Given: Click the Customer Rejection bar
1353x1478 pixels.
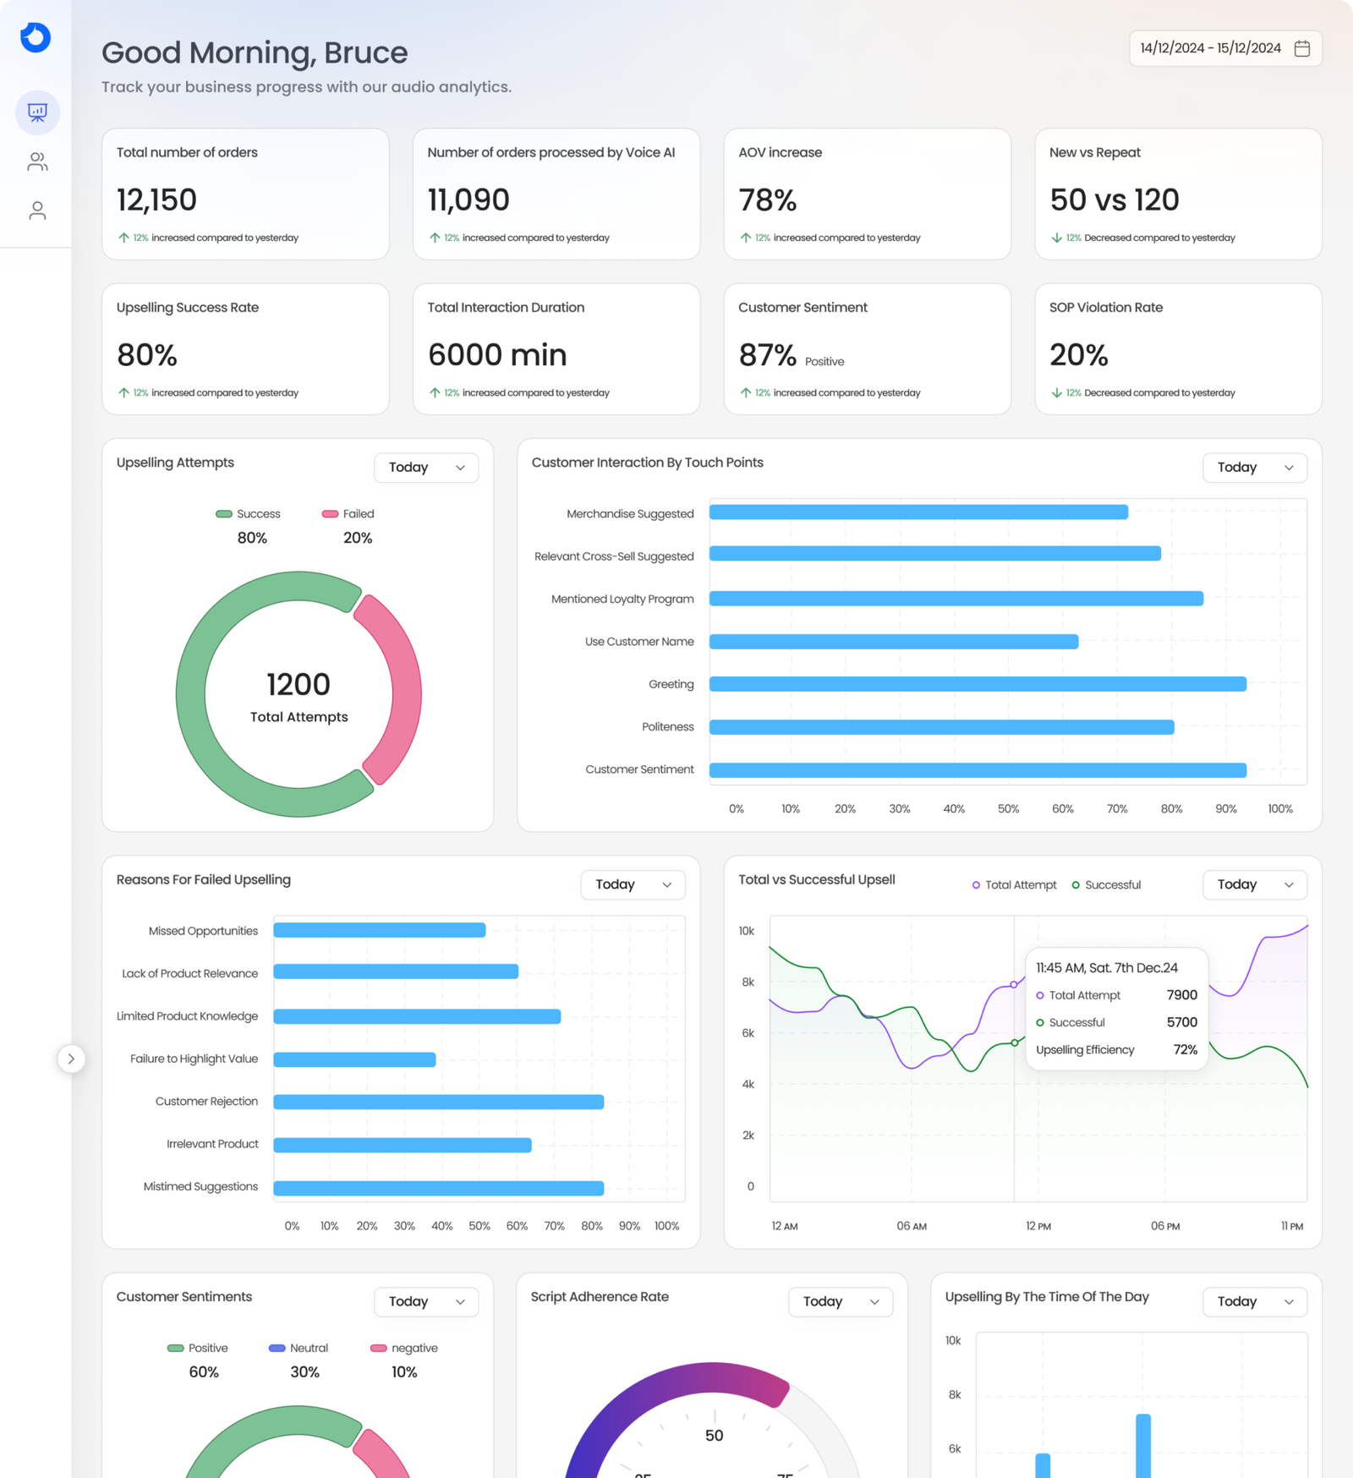Looking at the screenshot, I should click(x=439, y=1102).
